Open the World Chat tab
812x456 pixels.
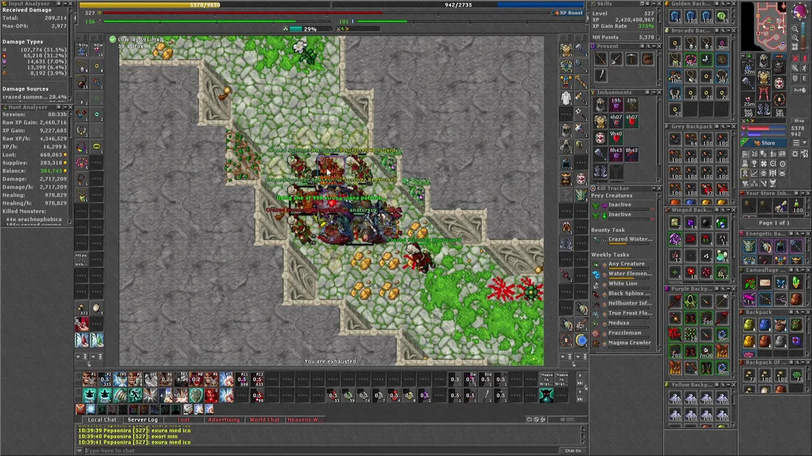[x=265, y=420]
